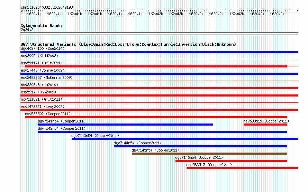The image size is (308, 192).
Task: Open the dgv7143n54 (Cooper2011) label
Action: click(95, 136)
